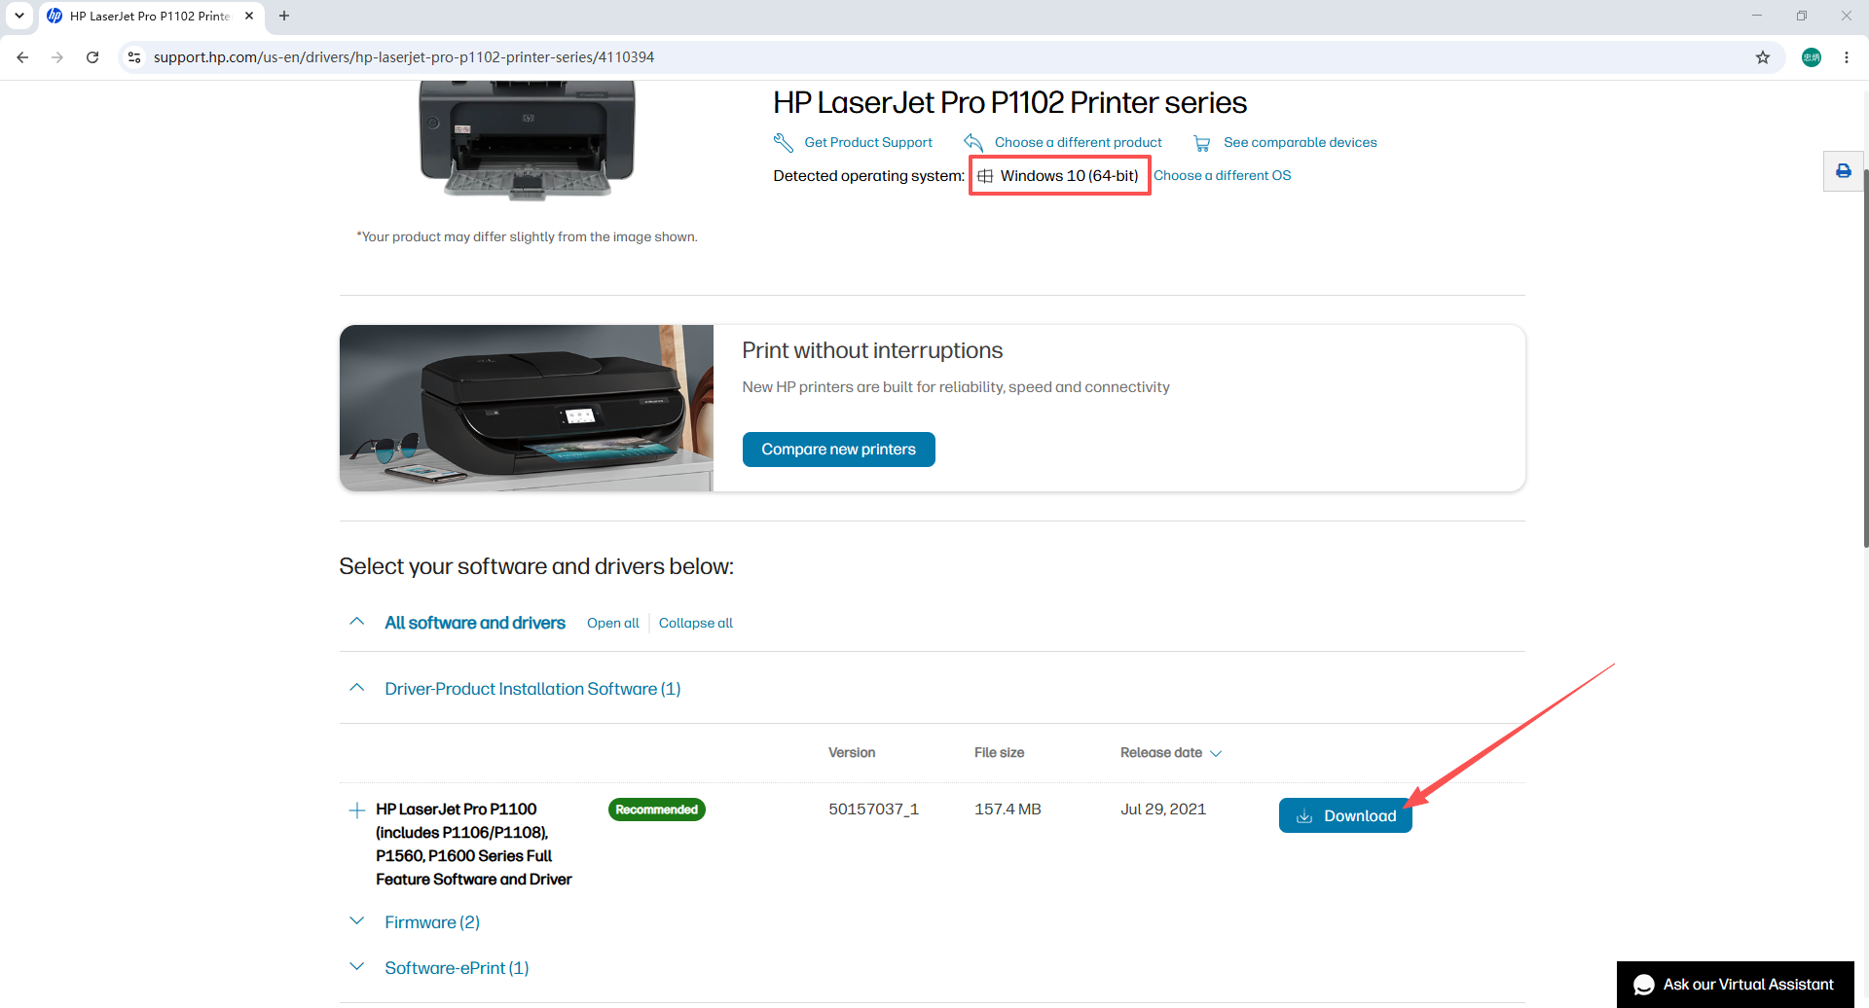
Task: Click Software-ePrint (1) section title
Action: pyautogui.click(x=457, y=968)
